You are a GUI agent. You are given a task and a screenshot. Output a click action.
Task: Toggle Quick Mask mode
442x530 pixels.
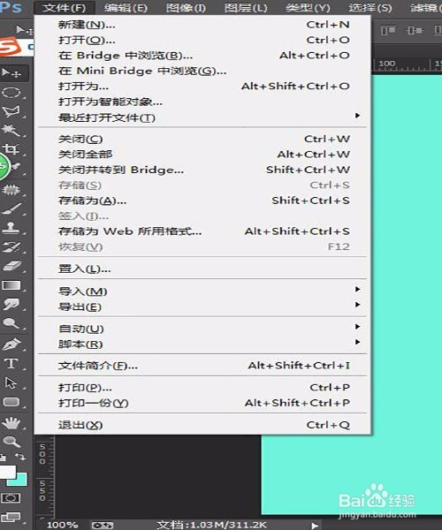point(11,498)
